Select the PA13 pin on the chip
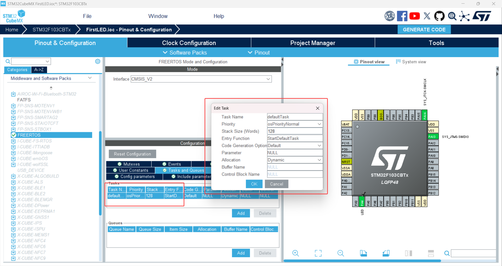The height and width of the screenshot is (266, 502). [433, 137]
